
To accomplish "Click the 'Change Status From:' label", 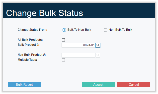I will tap(32, 30).
